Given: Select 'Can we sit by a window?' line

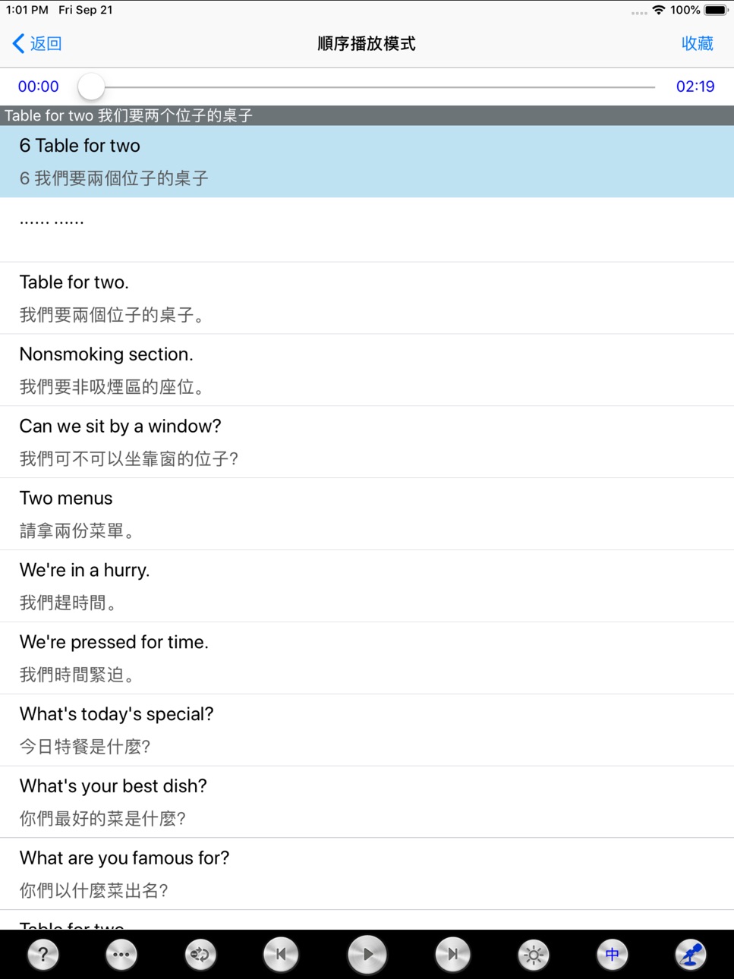Looking at the screenshot, I should click(x=367, y=442).
